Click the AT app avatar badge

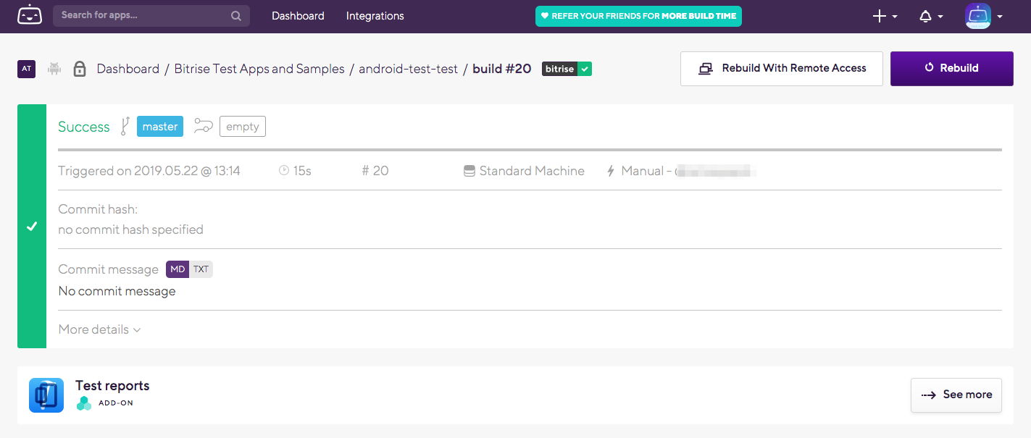pos(27,69)
